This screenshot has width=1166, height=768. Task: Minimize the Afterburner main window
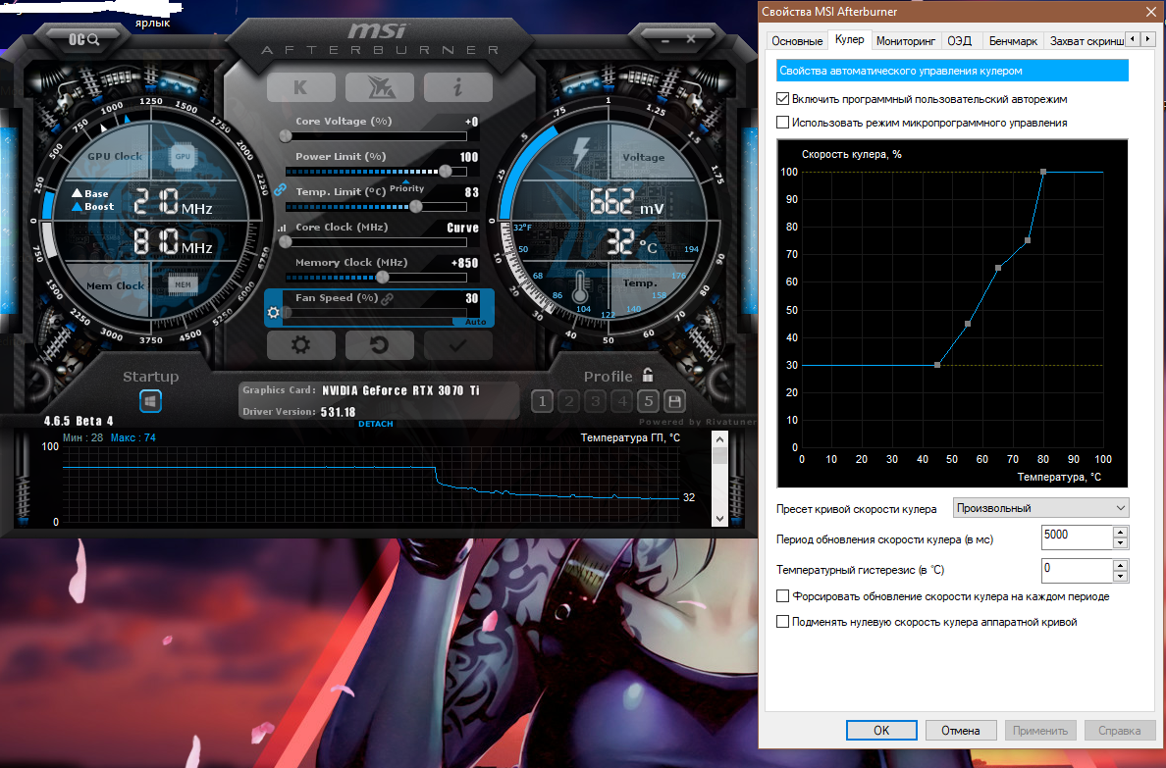click(x=664, y=39)
